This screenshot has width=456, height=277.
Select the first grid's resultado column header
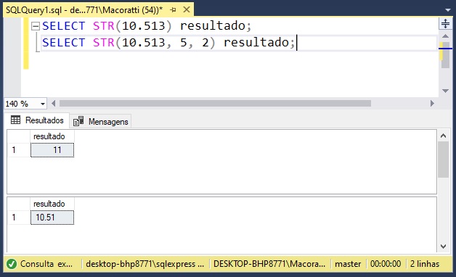tap(52, 136)
